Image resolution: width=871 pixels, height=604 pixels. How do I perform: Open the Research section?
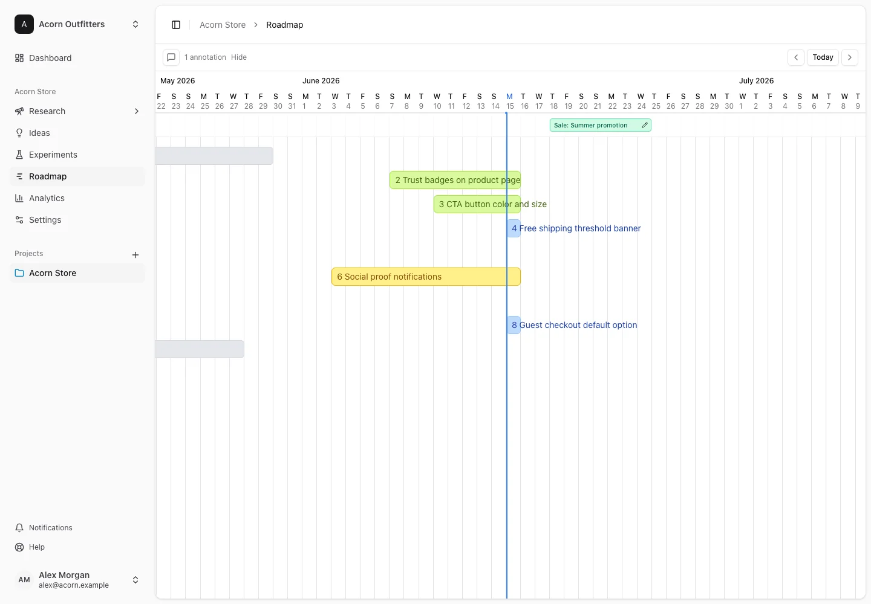[77, 111]
